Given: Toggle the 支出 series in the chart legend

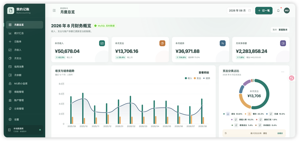Looking at the screenshot, I should coord(197,78).
